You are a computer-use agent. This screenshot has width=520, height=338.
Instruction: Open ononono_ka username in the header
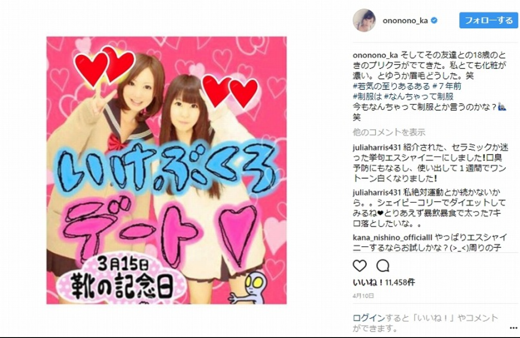(x=405, y=20)
